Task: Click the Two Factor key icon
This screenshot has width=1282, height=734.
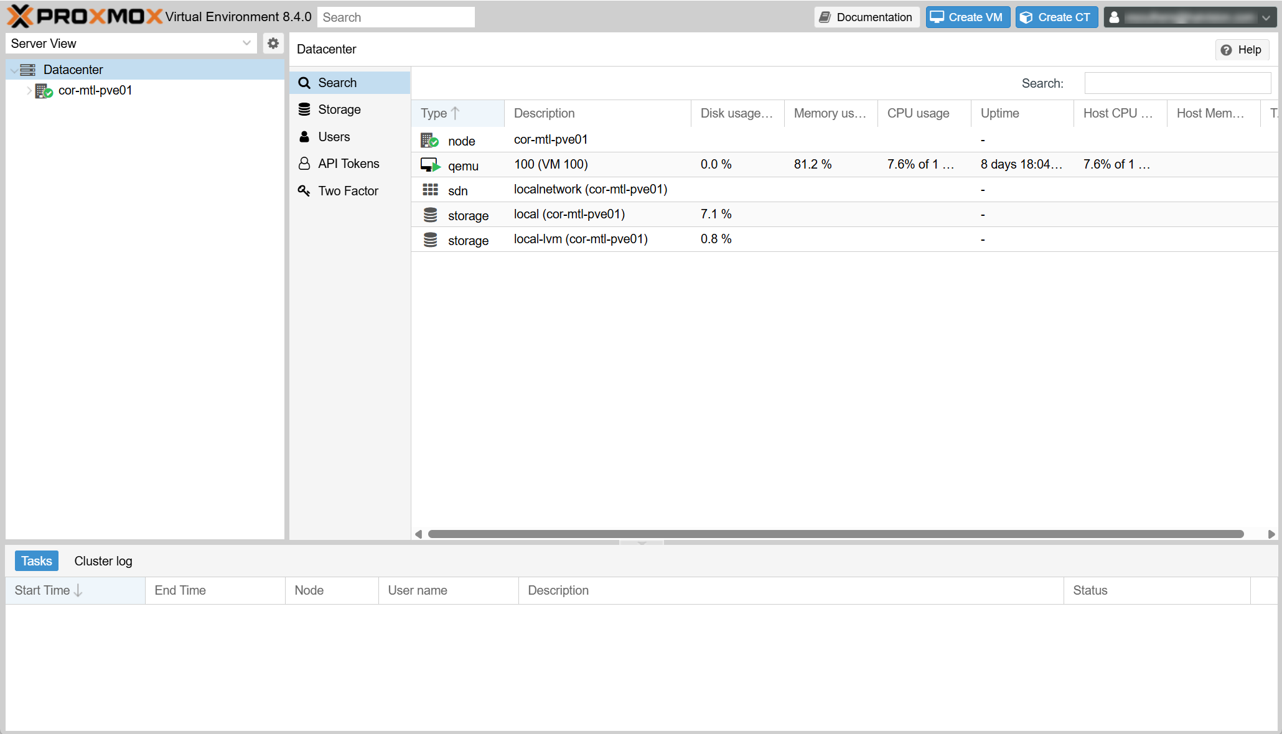Action: (x=304, y=191)
